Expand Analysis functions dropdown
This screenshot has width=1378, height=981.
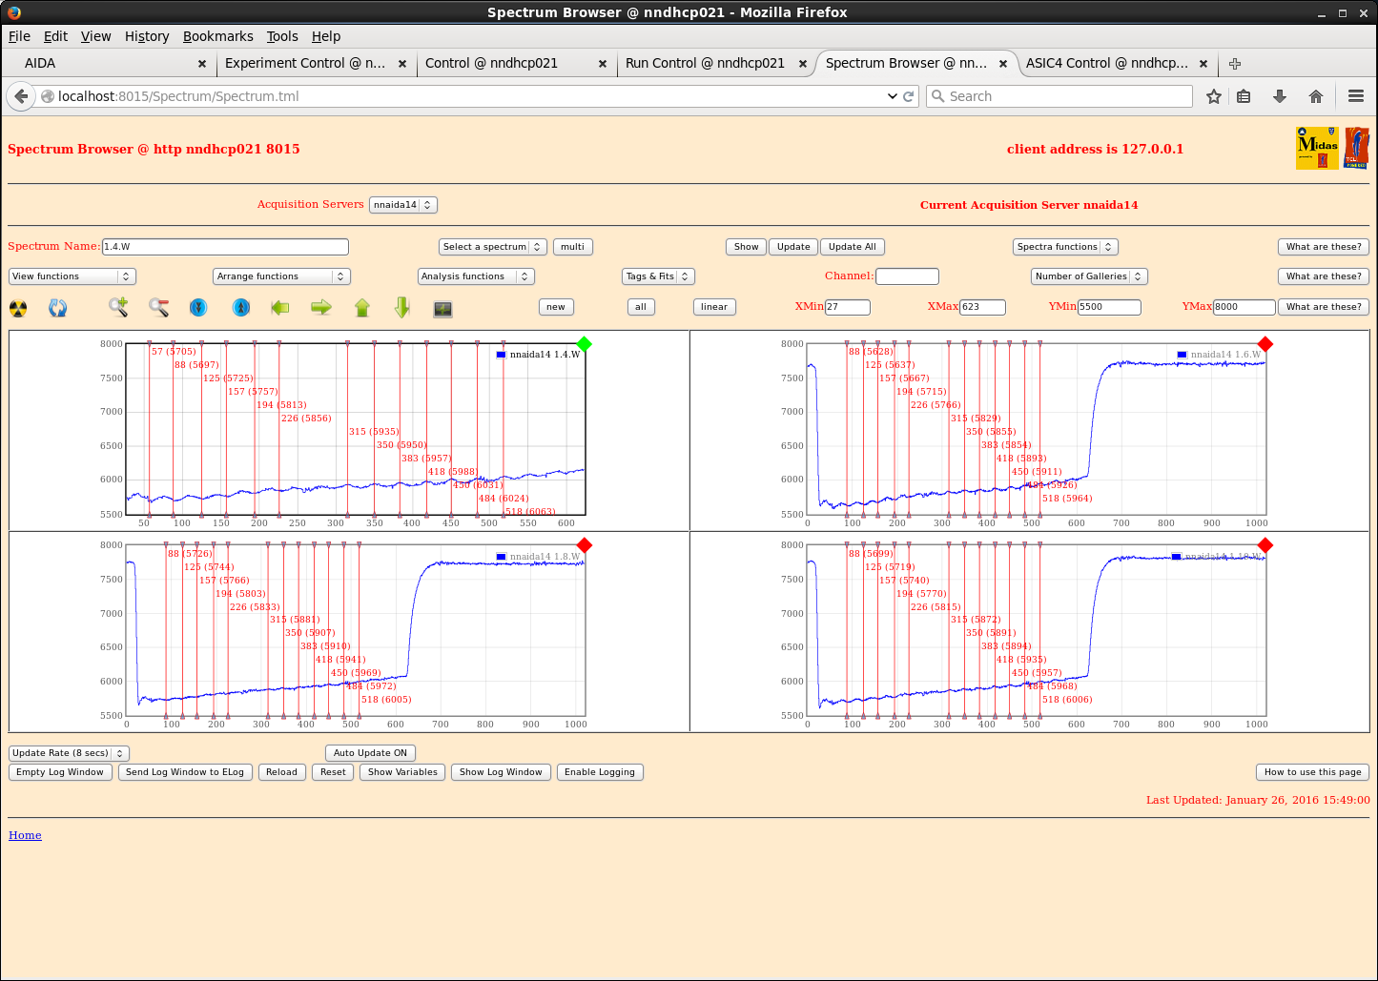476,276
